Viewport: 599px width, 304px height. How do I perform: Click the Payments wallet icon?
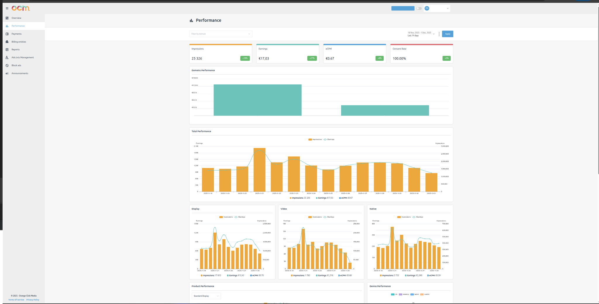pyautogui.click(x=7, y=34)
